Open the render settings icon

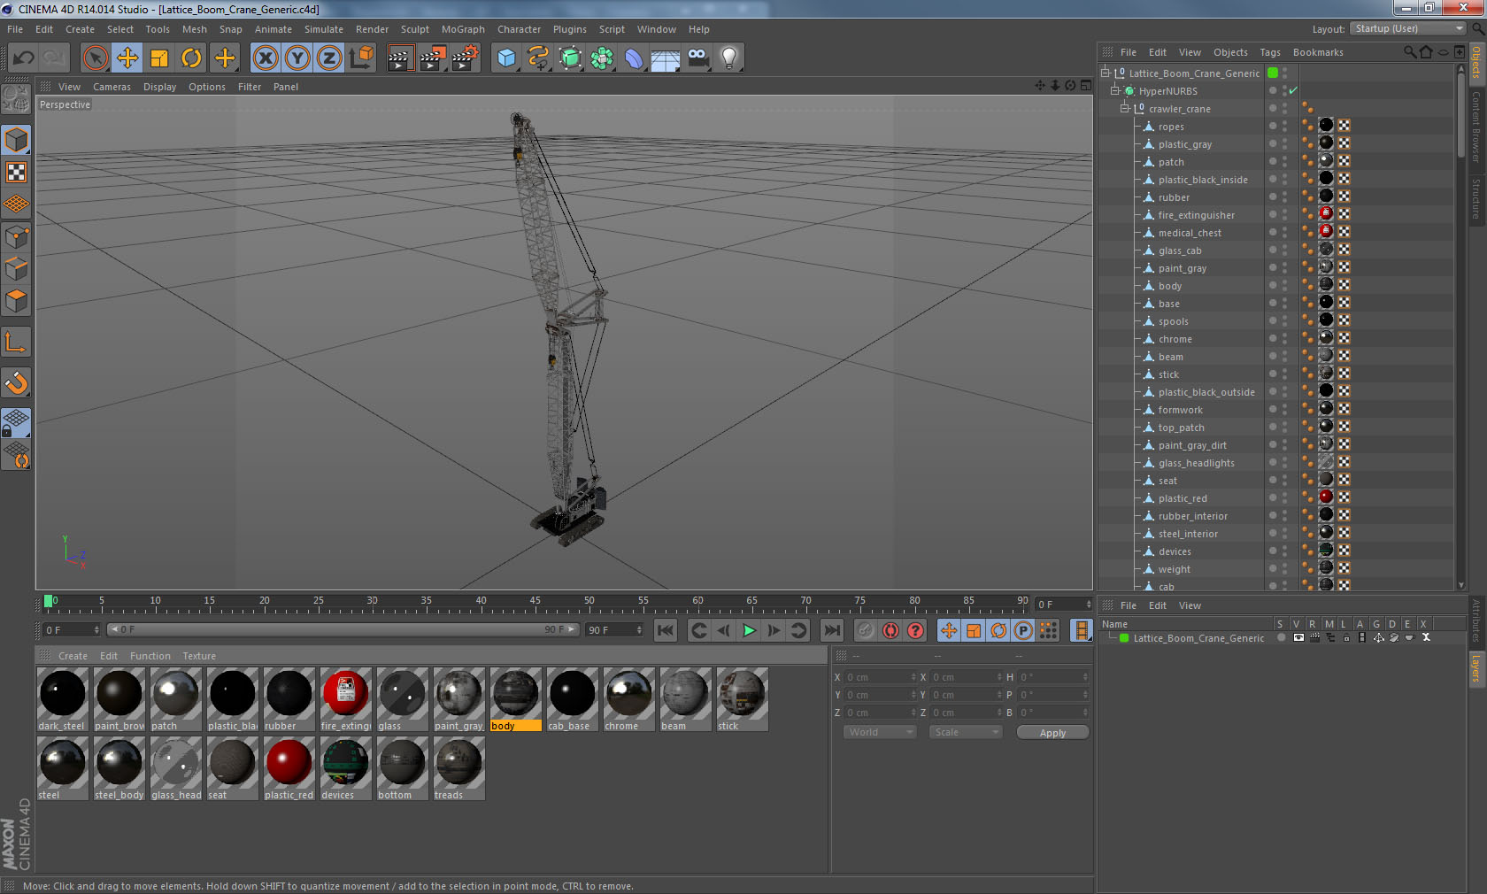(466, 58)
